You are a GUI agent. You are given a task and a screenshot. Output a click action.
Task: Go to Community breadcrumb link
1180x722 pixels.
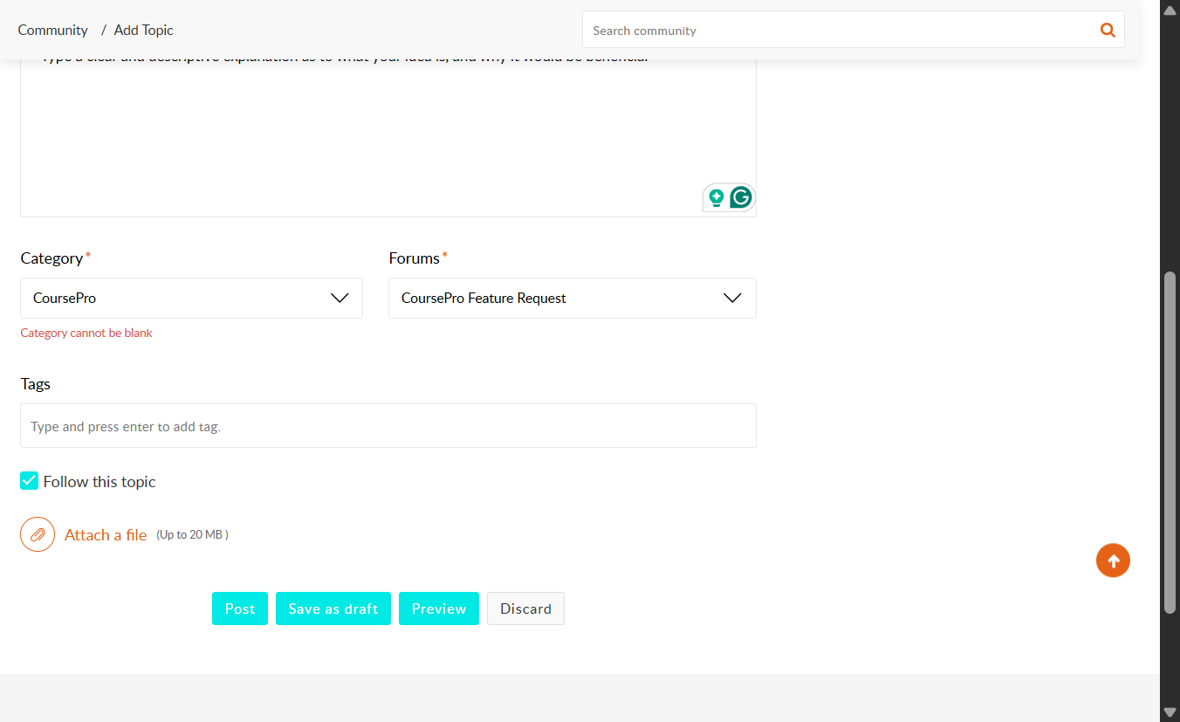52,30
